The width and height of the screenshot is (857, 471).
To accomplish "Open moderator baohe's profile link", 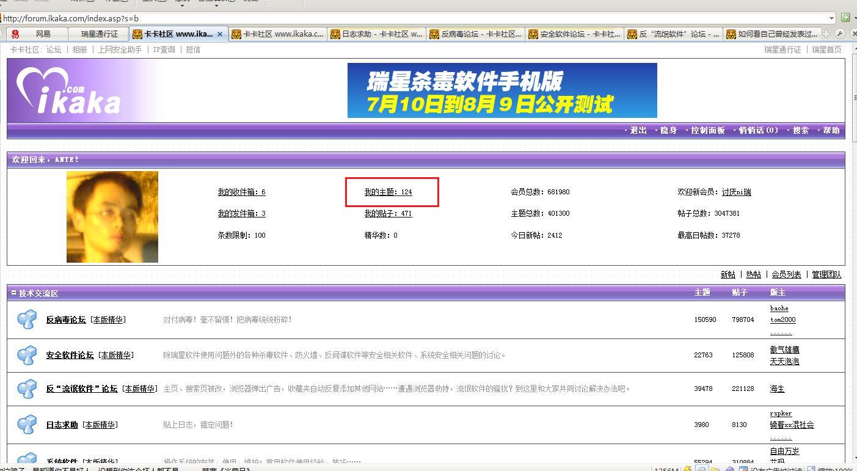I will coord(779,309).
